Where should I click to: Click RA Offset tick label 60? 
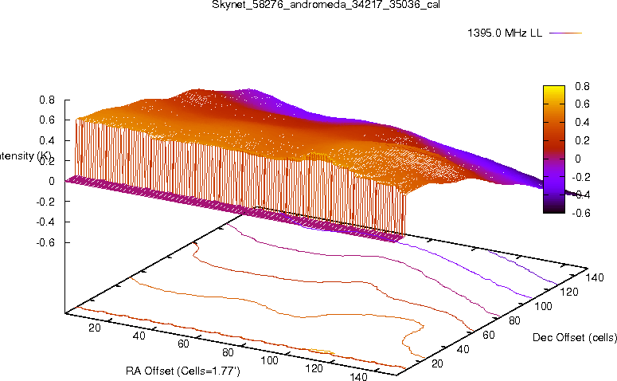tap(183, 344)
